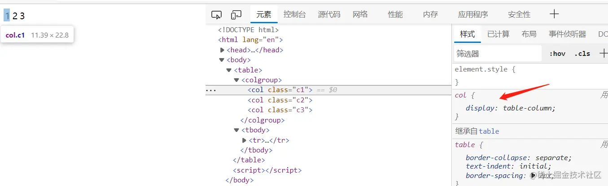Click the col selector in styles
The width and height of the screenshot is (608, 186).
[x=461, y=95]
